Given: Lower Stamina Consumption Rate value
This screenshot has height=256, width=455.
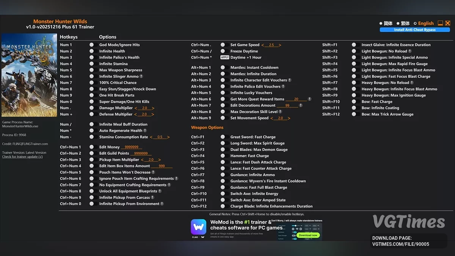Looking at the screenshot, I should 151,137.
